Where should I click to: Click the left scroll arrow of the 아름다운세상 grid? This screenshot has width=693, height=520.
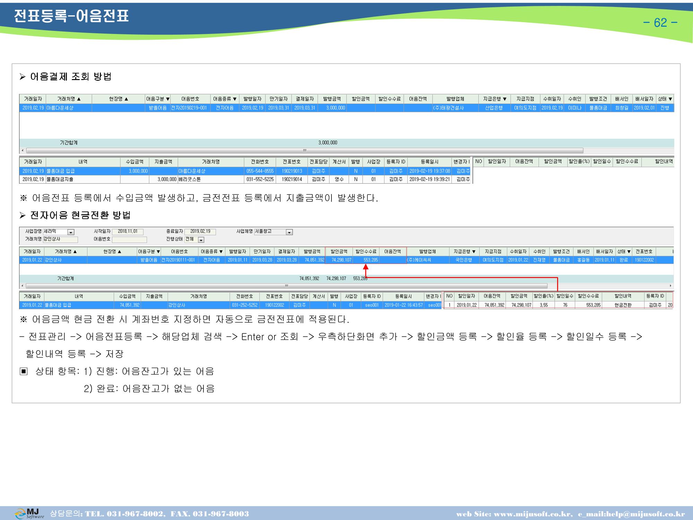click(23, 150)
